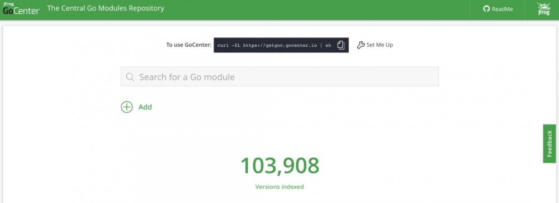Viewport: 559px width, 203px height.
Task: Click the Versions indexed label
Action: pyautogui.click(x=279, y=187)
